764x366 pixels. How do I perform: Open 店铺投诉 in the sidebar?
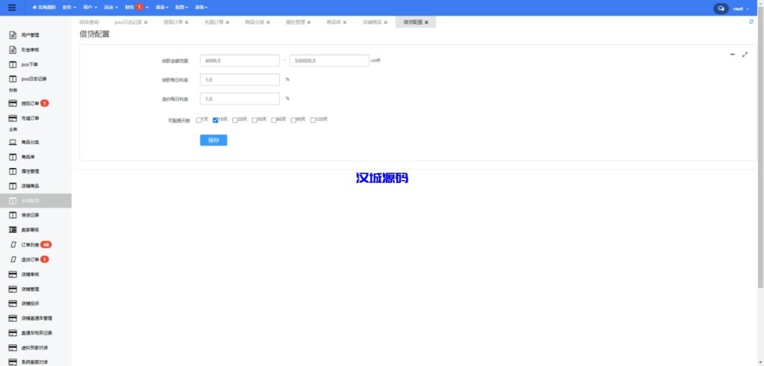(36, 303)
